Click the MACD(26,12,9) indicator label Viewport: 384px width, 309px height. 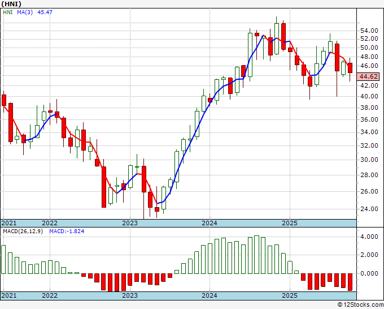pos(23,231)
